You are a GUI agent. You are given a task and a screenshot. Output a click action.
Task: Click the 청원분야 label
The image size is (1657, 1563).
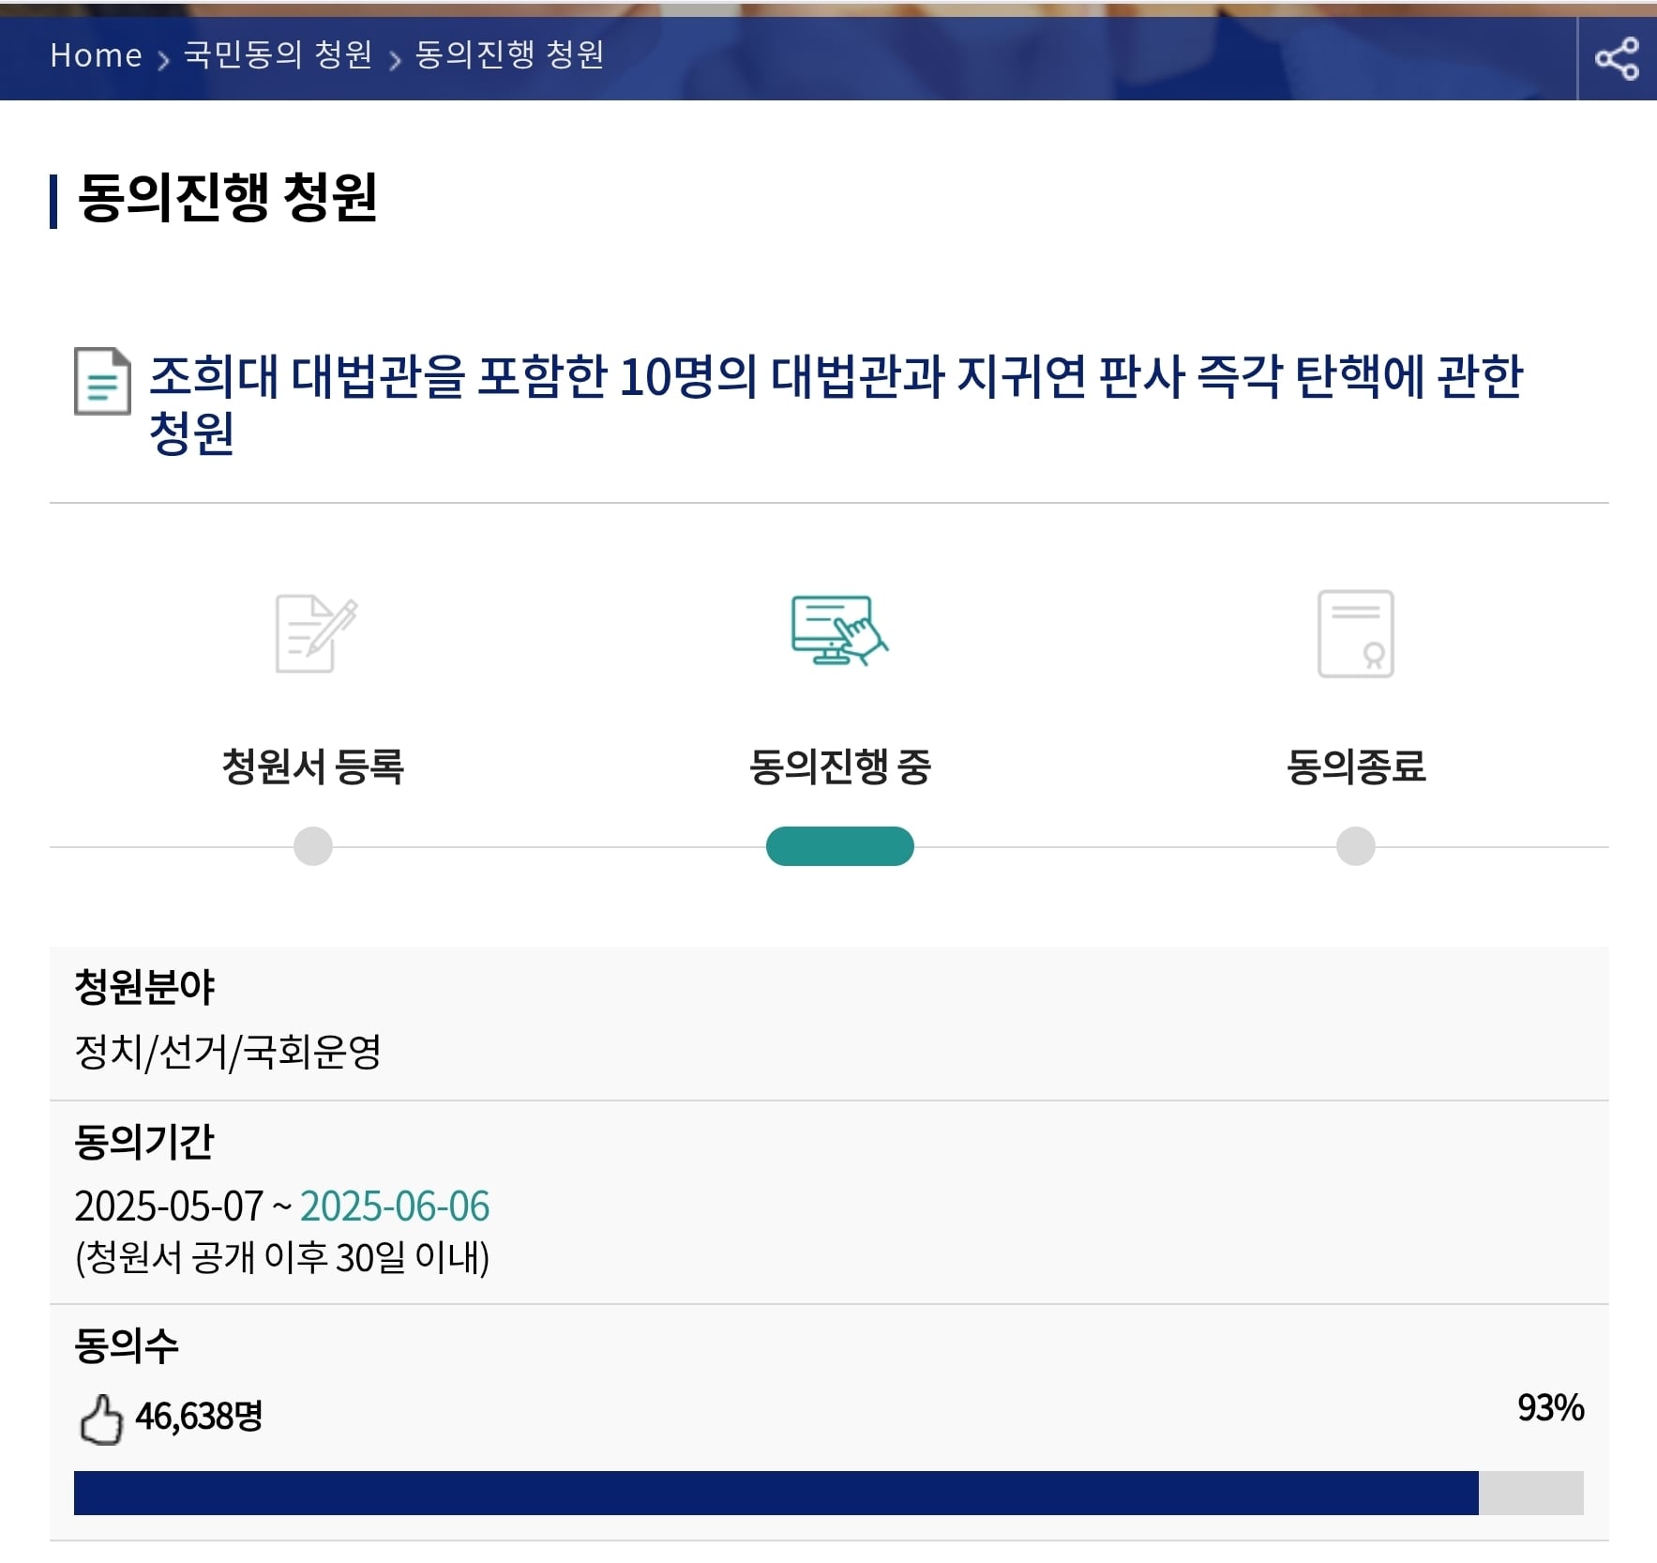(144, 987)
